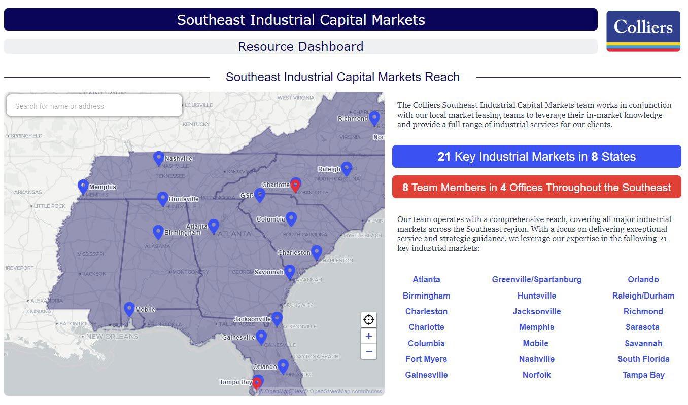The width and height of the screenshot is (688, 405).
Task: Open Jacksonville in the markets list
Action: 537,311
